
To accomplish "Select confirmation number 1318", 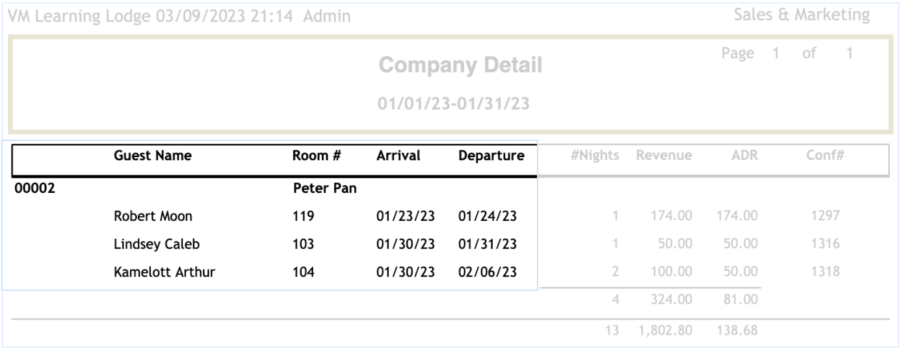I will point(826,272).
